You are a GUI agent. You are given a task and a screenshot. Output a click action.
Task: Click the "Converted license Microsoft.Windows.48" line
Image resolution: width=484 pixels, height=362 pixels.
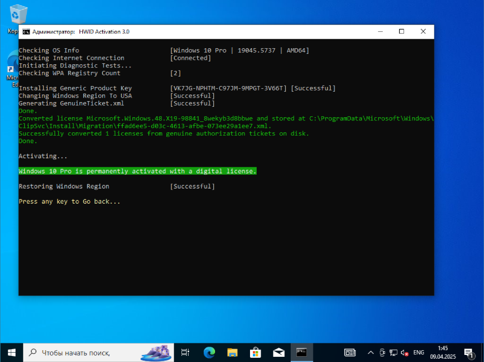[x=226, y=119]
